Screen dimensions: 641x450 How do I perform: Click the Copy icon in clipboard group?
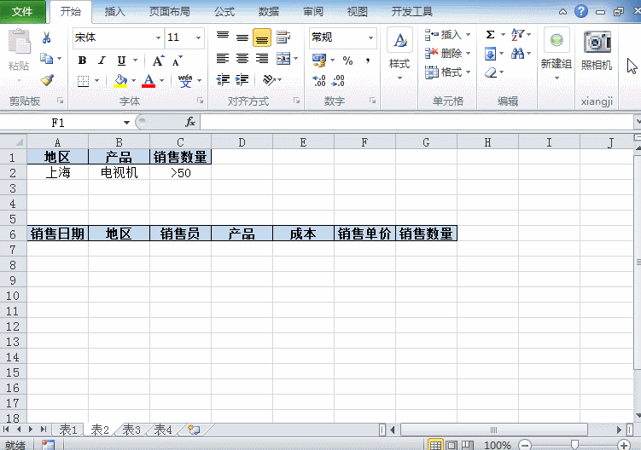coord(47,59)
